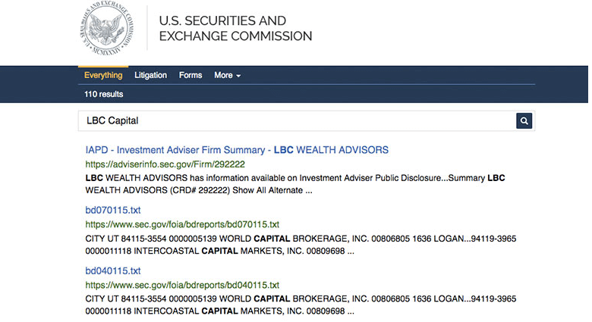
Task: Open the IAPD Investment Adviser Firm Summary result
Action: click(237, 150)
